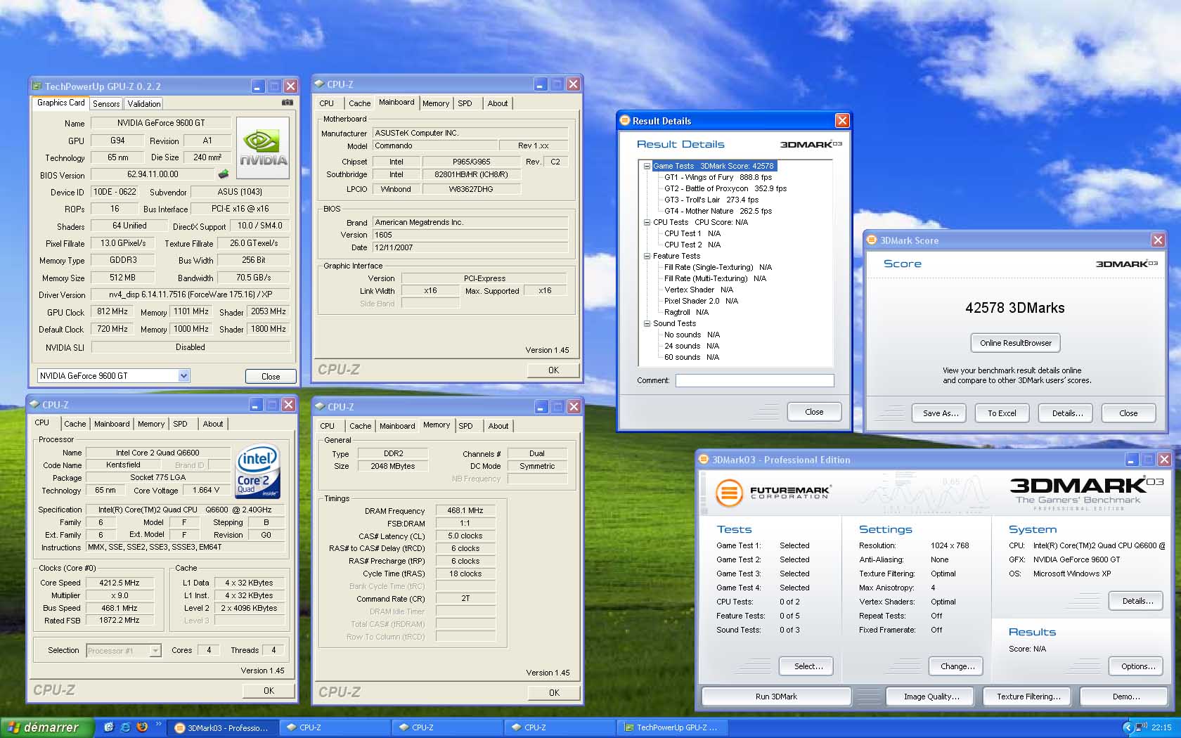1181x738 pixels.
Task: Click the NVIDIA logo in GPU-Z
Action: tap(263, 148)
